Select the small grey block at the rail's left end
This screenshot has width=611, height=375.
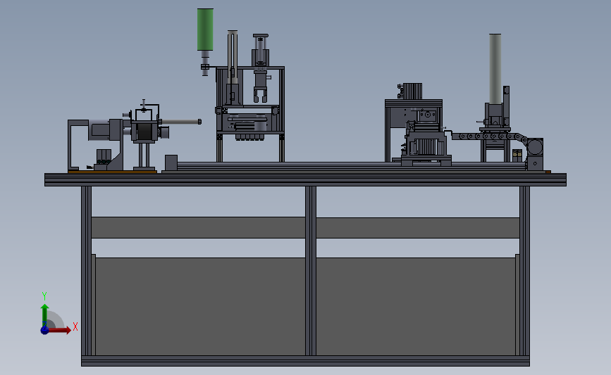[171, 163]
